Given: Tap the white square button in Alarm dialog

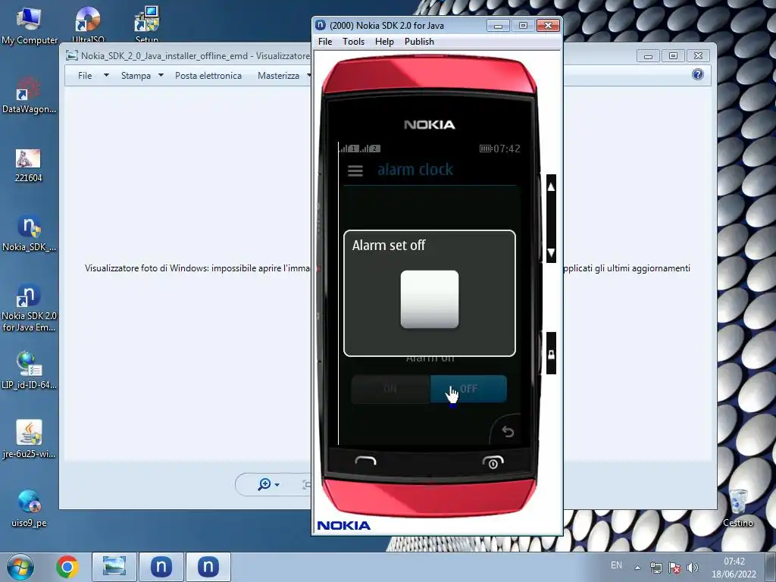Looking at the screenshot, I should (429, 299).
